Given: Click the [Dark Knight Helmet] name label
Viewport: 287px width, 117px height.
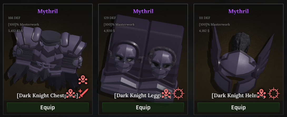Looking at the screenshot, I should (x=239, y=96).
